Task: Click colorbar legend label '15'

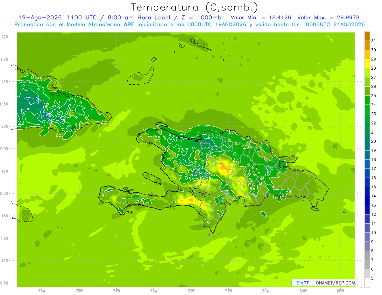Action: [x=373, y=187]
